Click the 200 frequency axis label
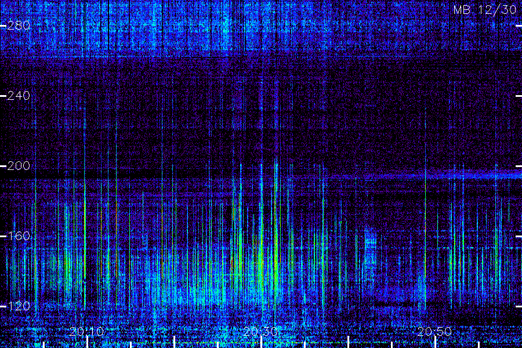This screenshot has width=522, height=348. click(x=19, y=166)
